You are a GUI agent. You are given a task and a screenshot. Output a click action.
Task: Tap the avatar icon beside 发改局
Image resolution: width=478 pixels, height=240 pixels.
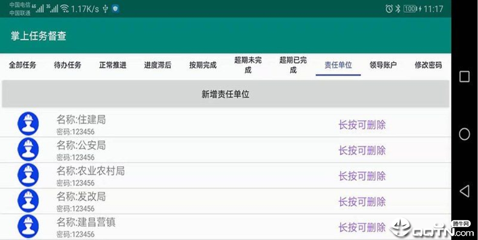coord(28,201)
